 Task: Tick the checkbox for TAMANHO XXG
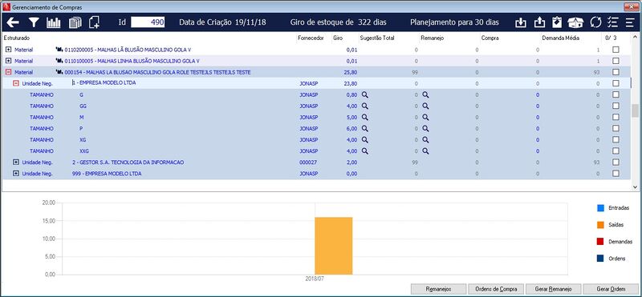pyautogui.click(x=616, y=151)
